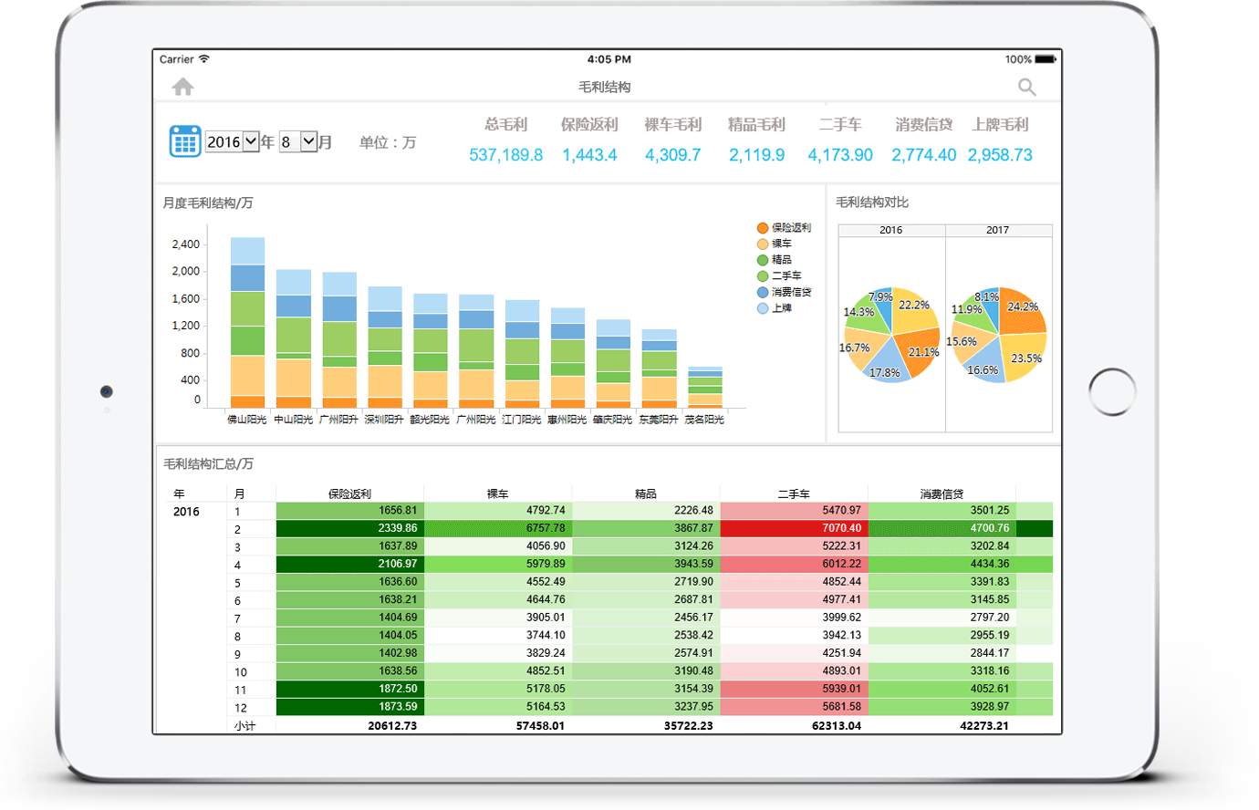This screenshot has height=810, width=1259.
Task: Click the 江门阳光 axis label
Action: coord(522,420)
